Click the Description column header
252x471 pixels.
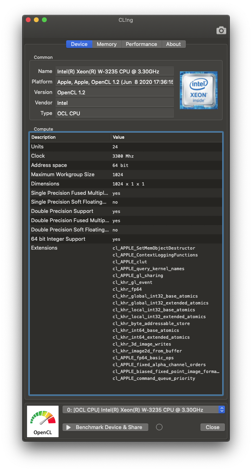pyautogui.click(x=70, y=137)
